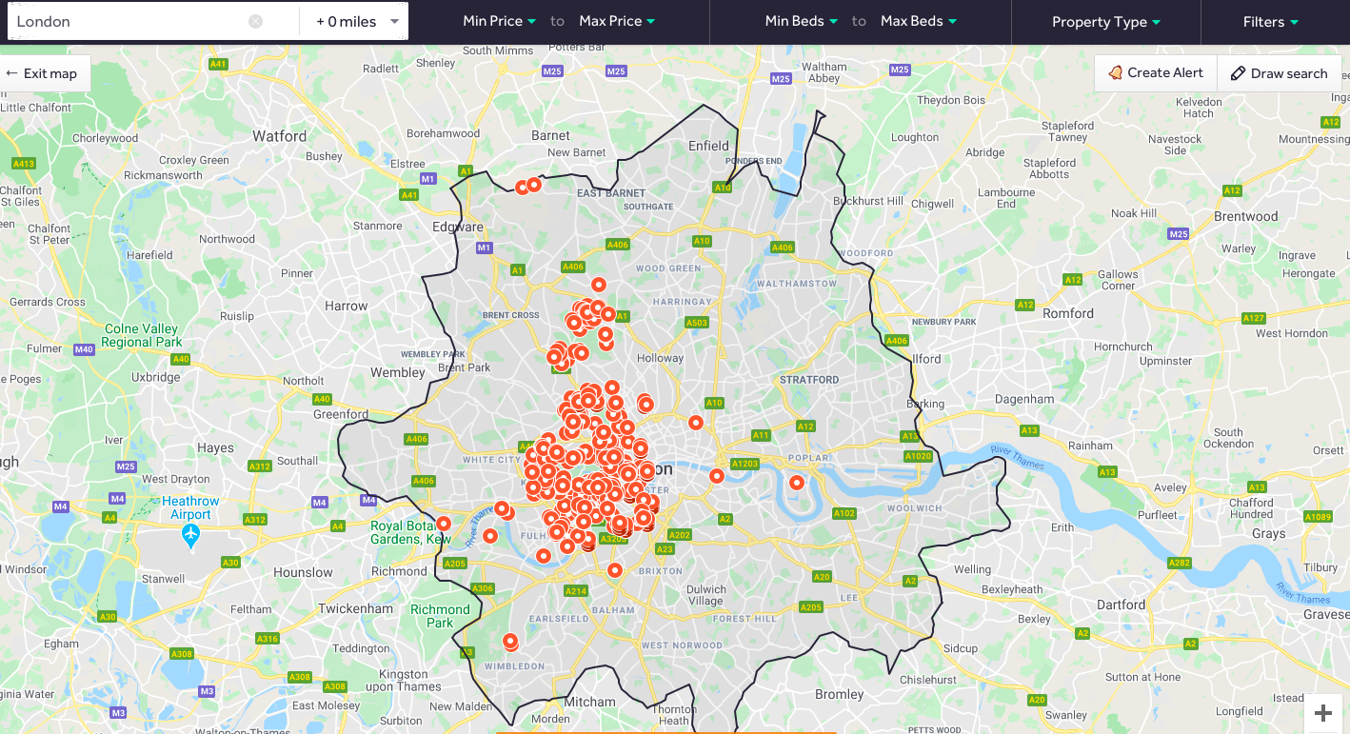Open the Max Price dropdown
Screen dimensions: 1350x734
pos(615,20)
